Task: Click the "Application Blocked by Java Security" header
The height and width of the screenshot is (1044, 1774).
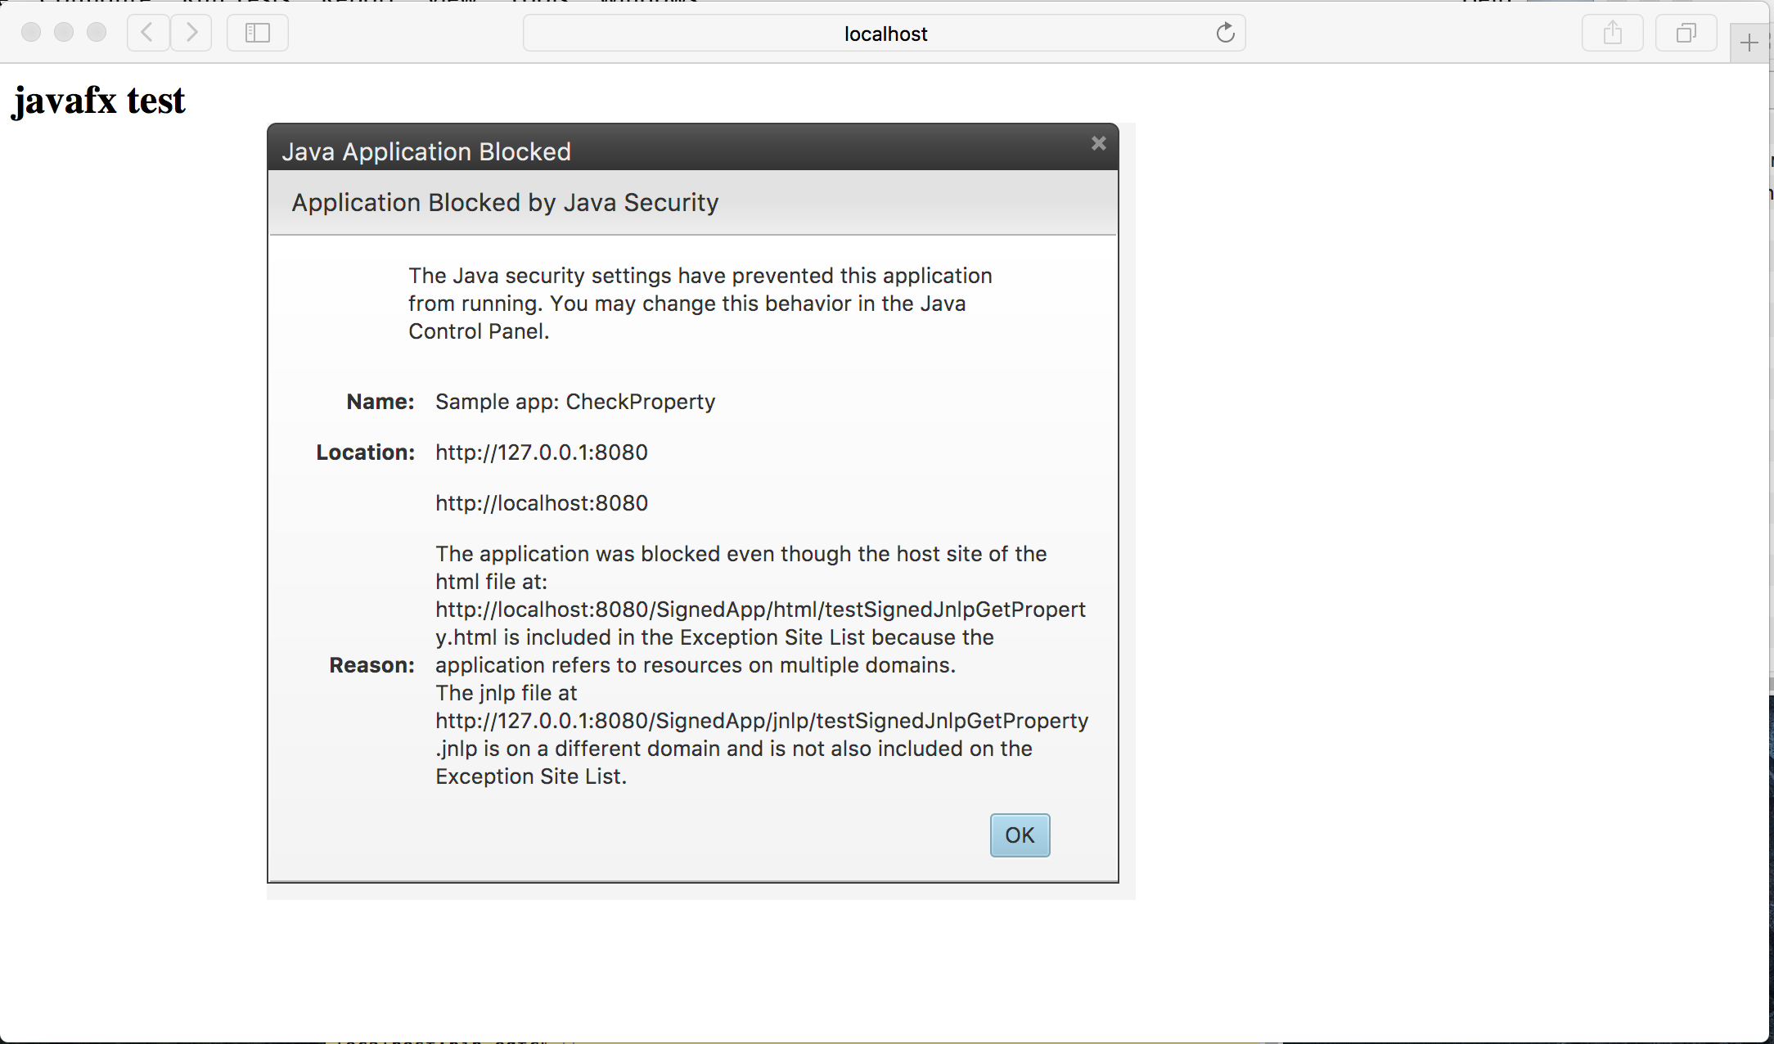Action: tap(505, 202)
